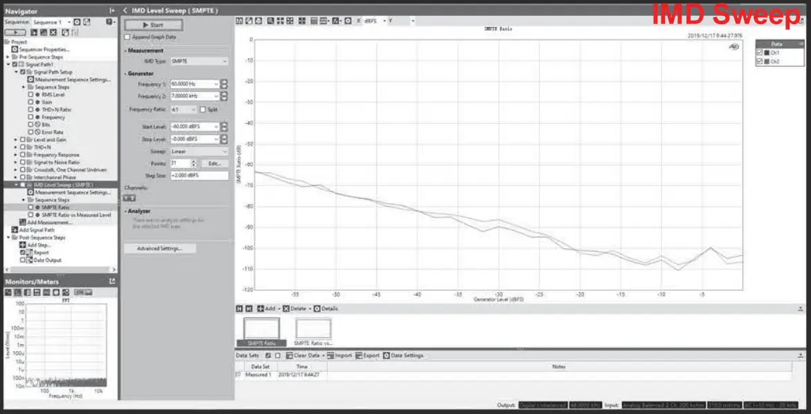The width and height of the screenshot is (811, 414).
Task: Check the Gain step
Action: point(31,102)
